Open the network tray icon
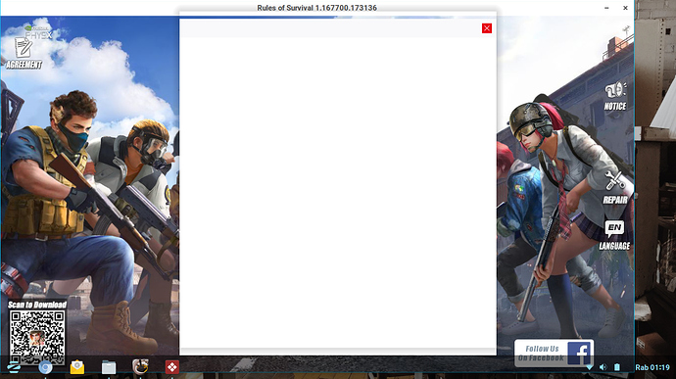The image size is (676, 379). click(589, 367)
